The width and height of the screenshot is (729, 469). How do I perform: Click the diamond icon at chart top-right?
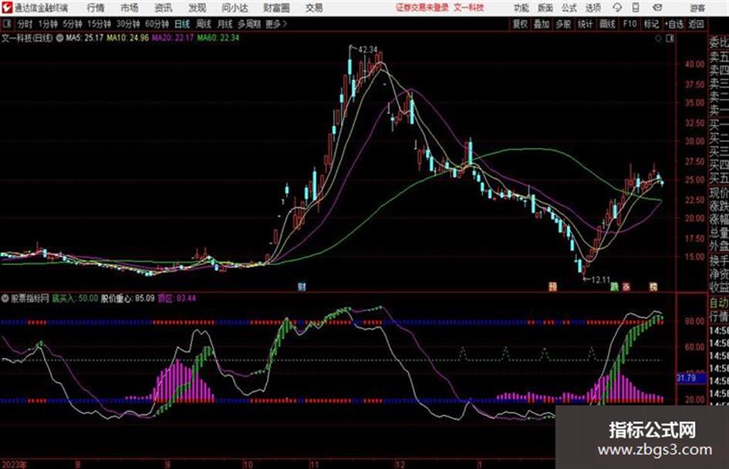click(658, 39)
